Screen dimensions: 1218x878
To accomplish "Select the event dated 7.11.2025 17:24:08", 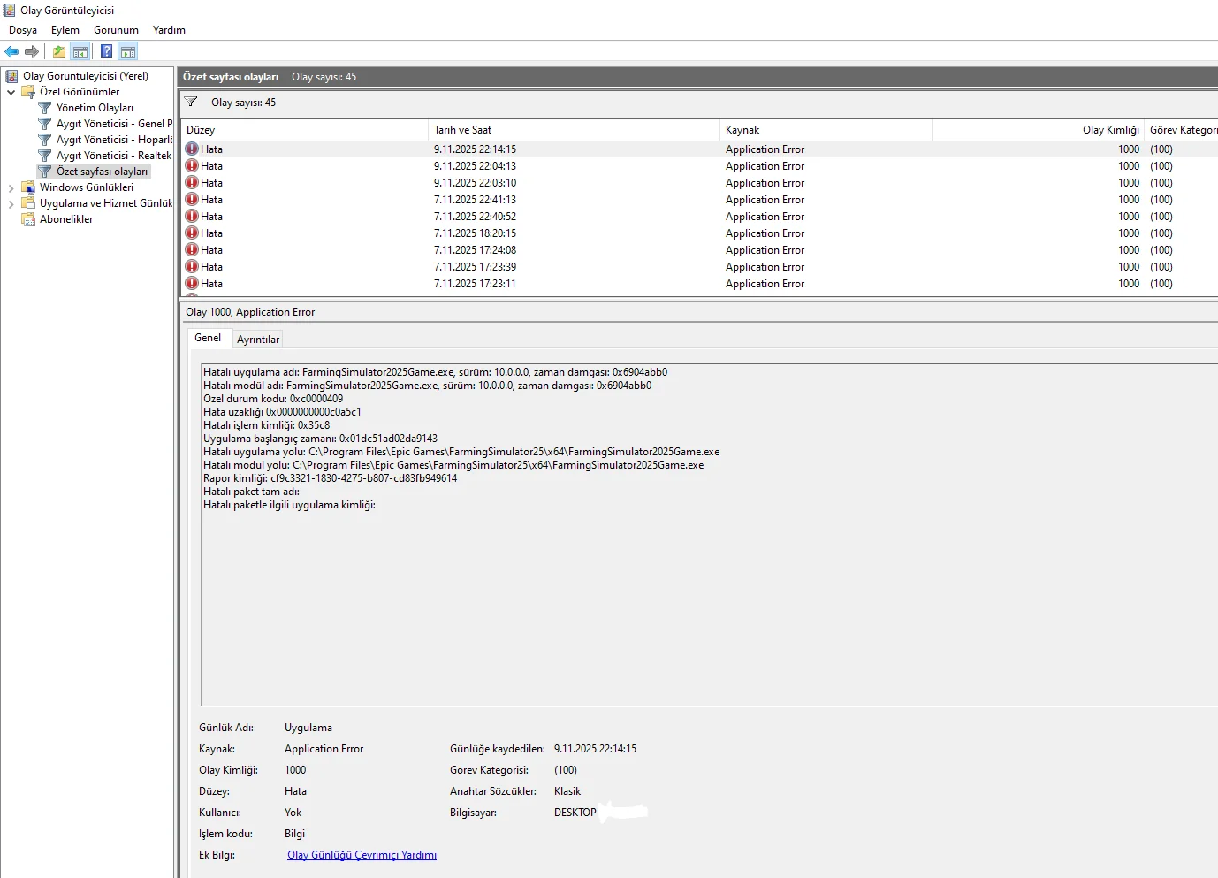I will pos(699,250).
